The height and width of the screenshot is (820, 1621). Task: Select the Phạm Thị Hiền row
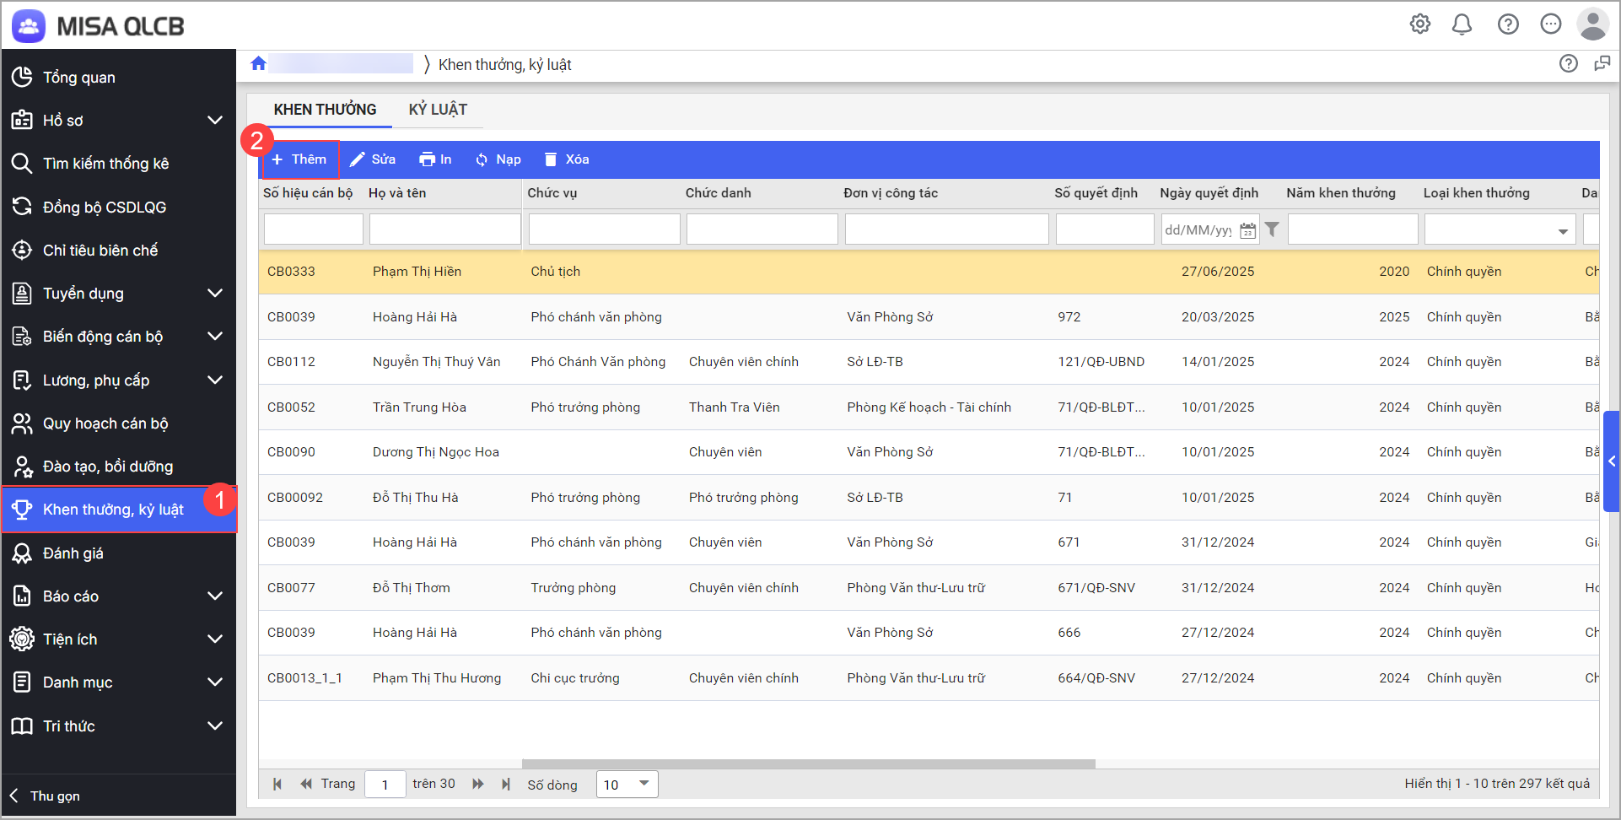[929, 272]
